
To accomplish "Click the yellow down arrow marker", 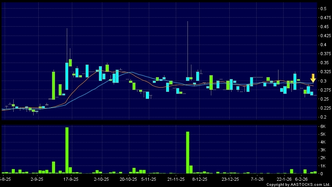I will 313,78.
